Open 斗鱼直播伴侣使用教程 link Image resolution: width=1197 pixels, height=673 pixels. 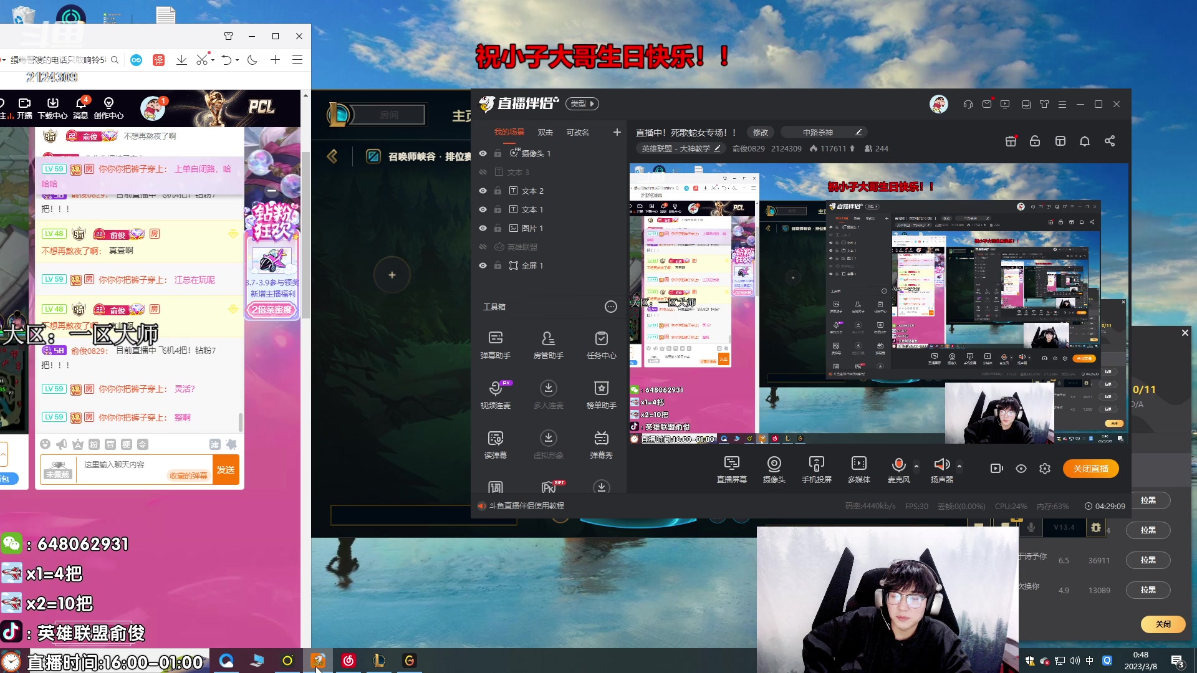527,506
